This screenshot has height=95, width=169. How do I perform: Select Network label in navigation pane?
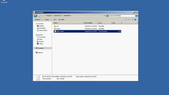pos(40,53)
